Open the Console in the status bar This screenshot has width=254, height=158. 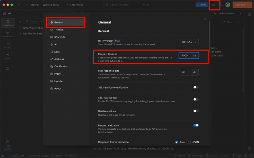pyautogui.click(x=57, y=155)
